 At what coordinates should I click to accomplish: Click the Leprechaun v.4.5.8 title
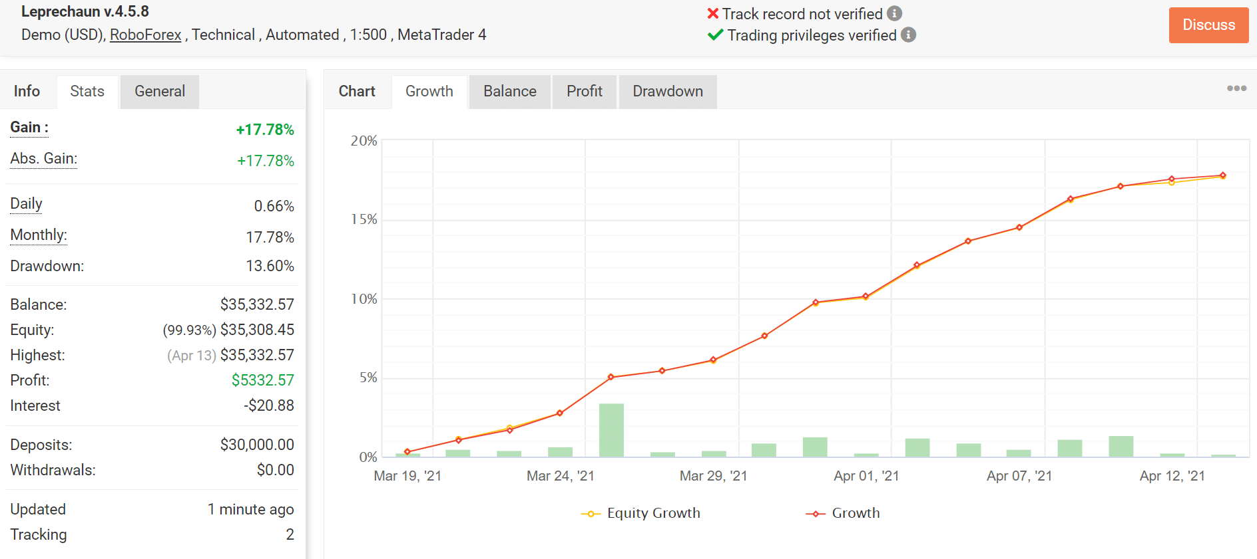click(x=85, y=11)
